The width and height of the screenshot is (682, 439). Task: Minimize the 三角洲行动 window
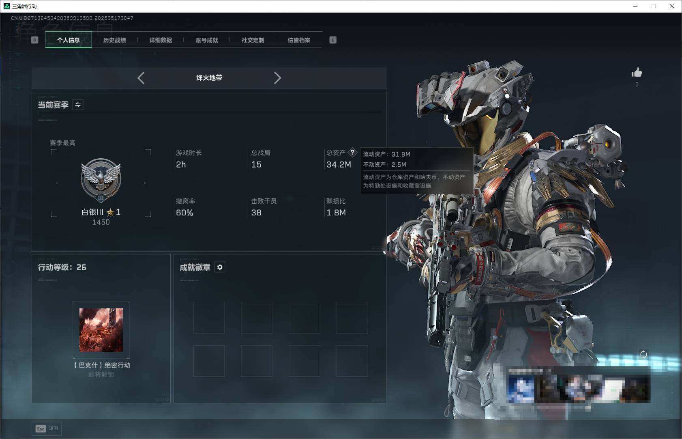(x=635, y=6)
